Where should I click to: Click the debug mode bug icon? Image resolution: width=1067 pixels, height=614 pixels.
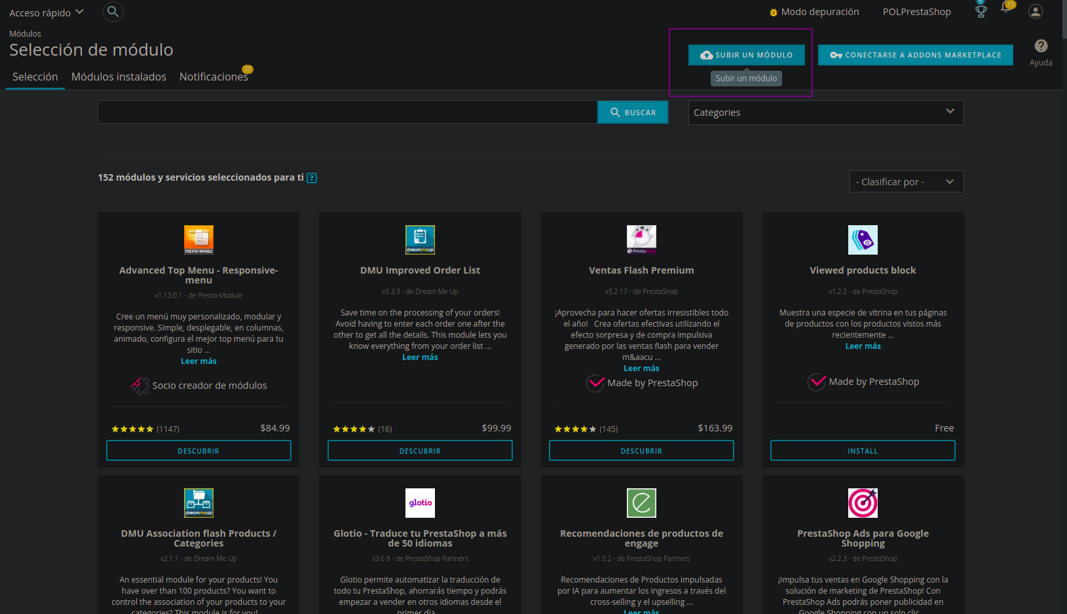[774, 12]
